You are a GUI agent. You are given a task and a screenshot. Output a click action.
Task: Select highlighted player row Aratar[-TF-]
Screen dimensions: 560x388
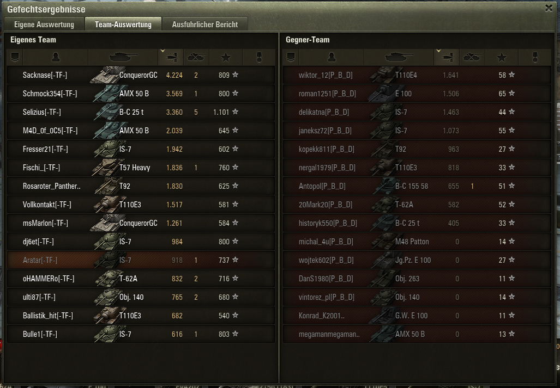141,260
